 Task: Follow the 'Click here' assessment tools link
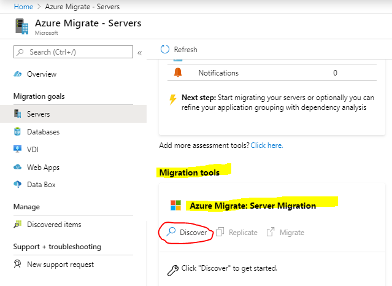(x=267, y=145)
